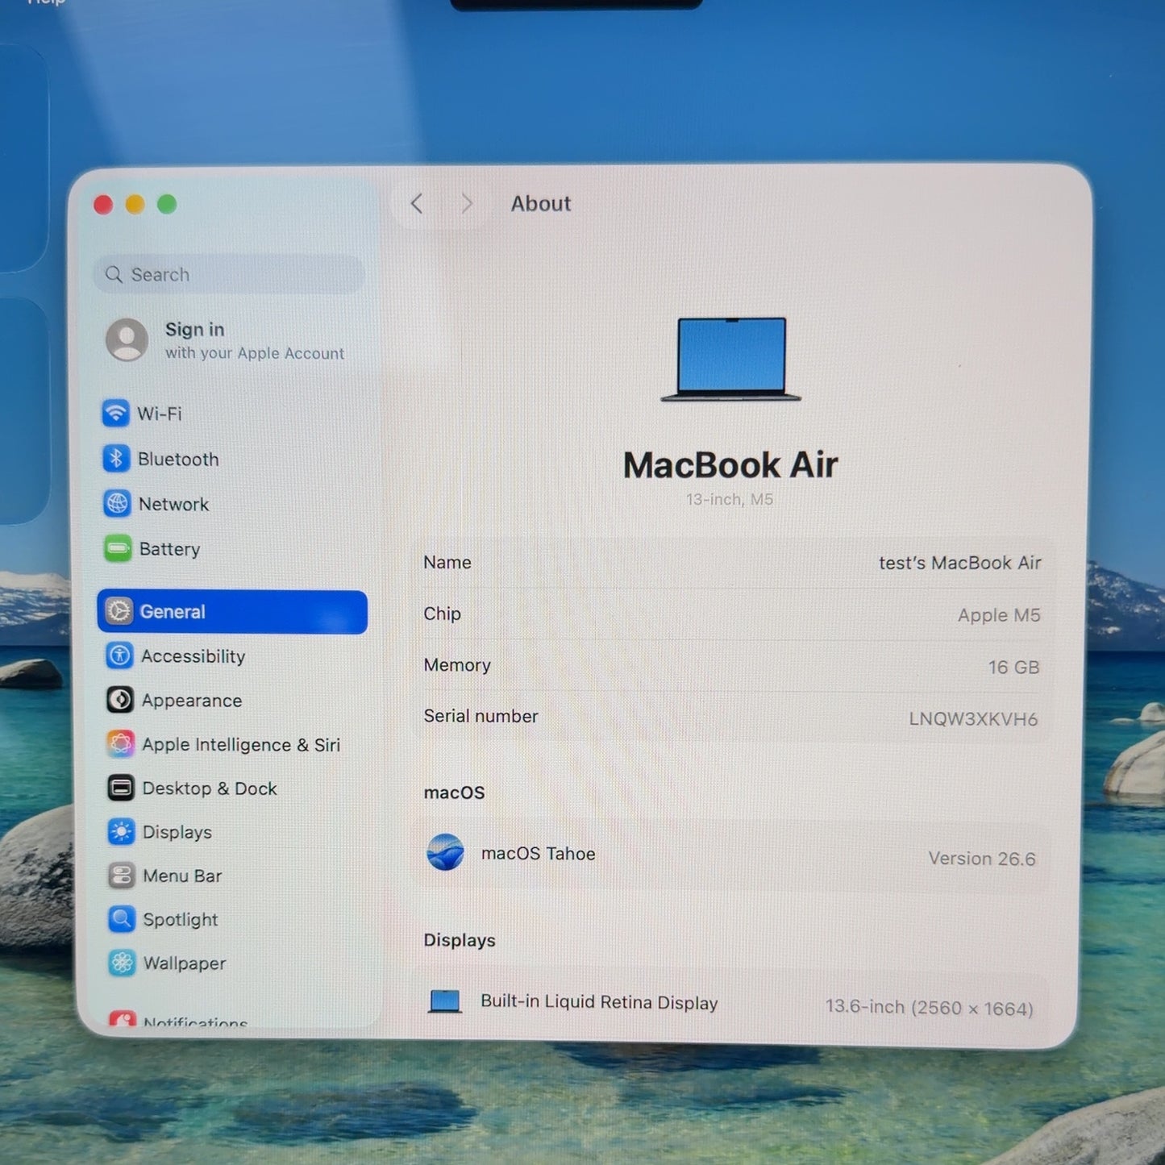Click the Search field
Image resolution: width=1165 pixels, height=1165 pixels.
(x=230, y=275)
